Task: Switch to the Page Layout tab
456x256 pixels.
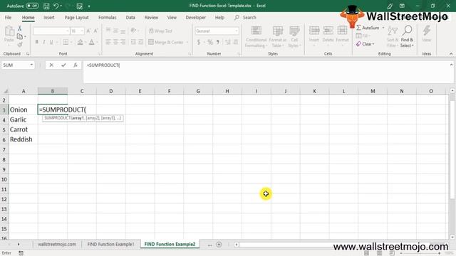Action: coord(76,17)
